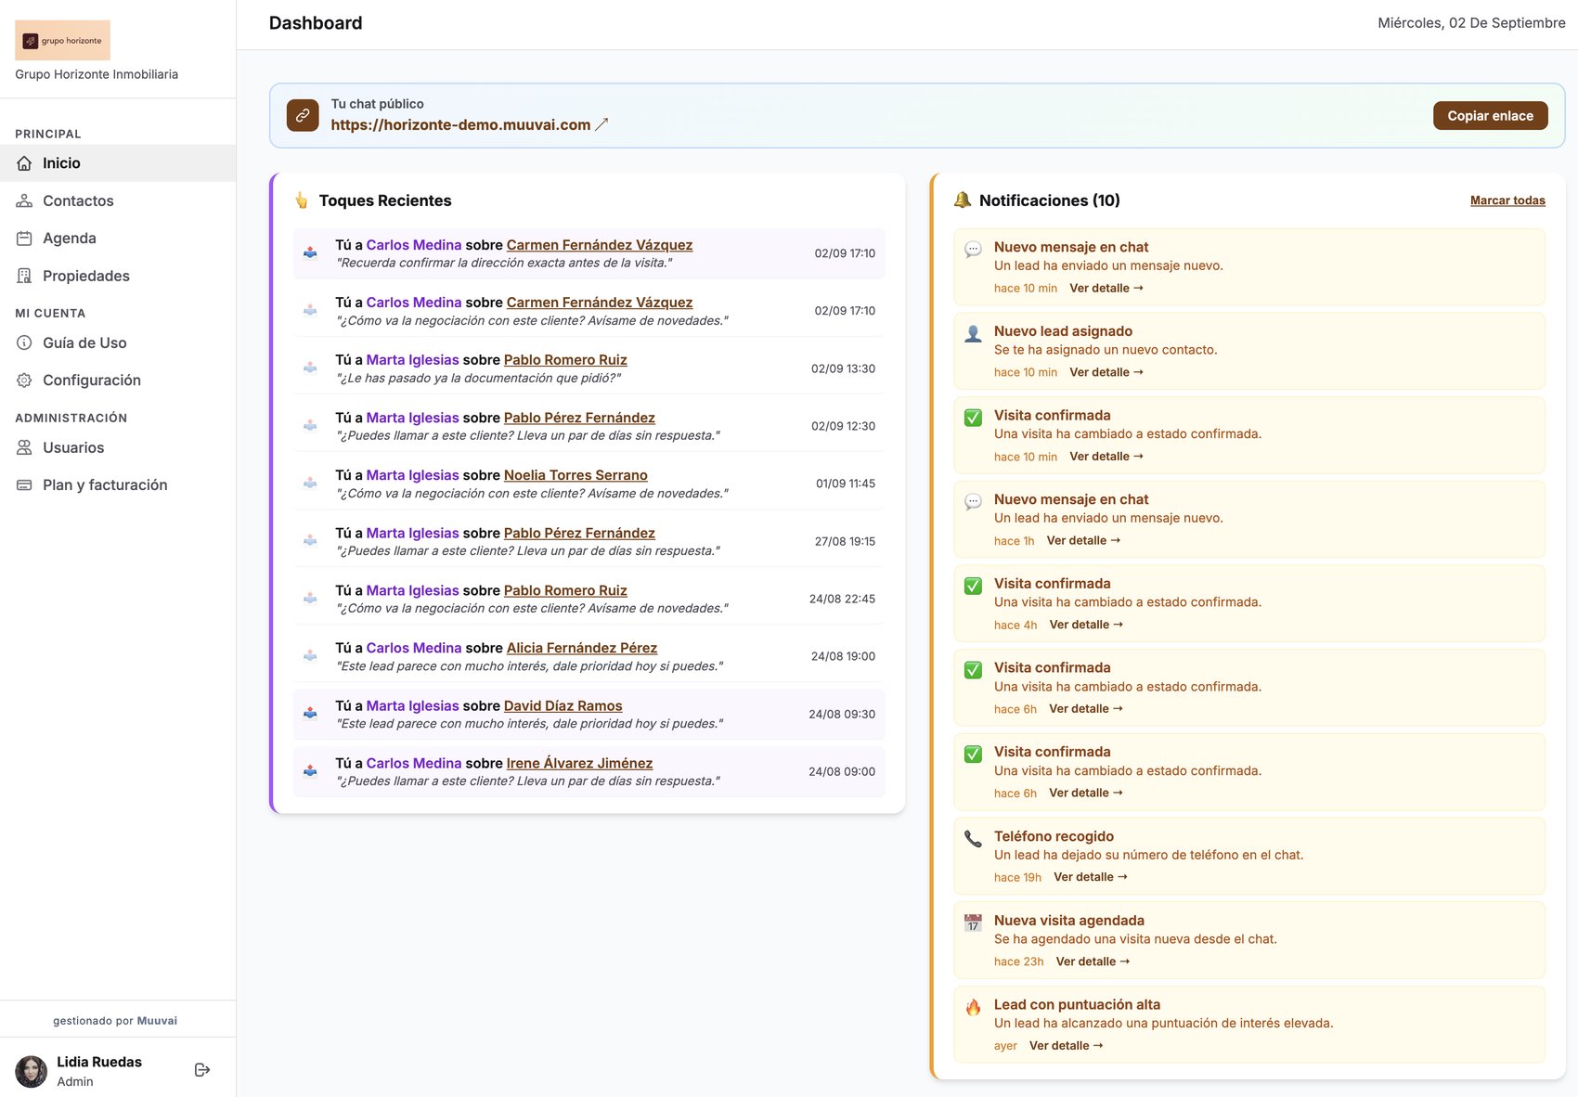This screenshot has height=1097, width=1578.
Task: Click the Copiar enlace button
Action: pyautogui.click(x=1490, y=116)
